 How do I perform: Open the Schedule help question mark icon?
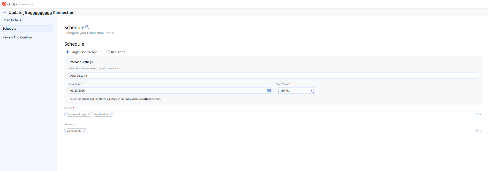(x=87, y=27)
